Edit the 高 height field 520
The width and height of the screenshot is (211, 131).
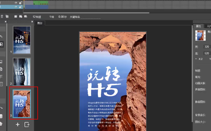[x=207, y=53]
